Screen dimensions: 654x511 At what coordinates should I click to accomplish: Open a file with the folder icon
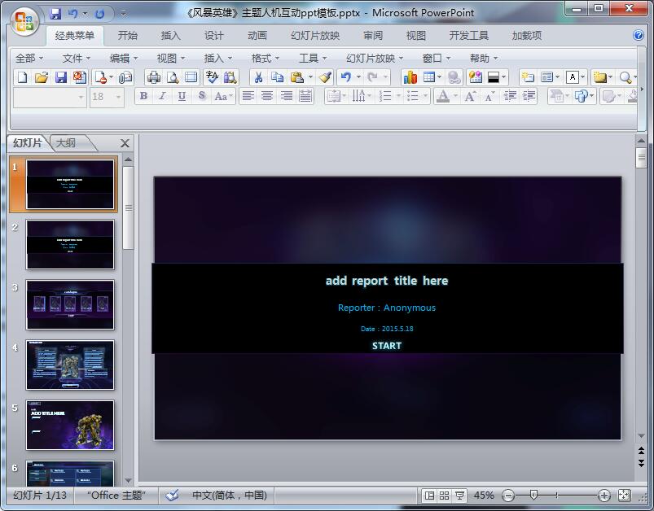tap(42, 77)
